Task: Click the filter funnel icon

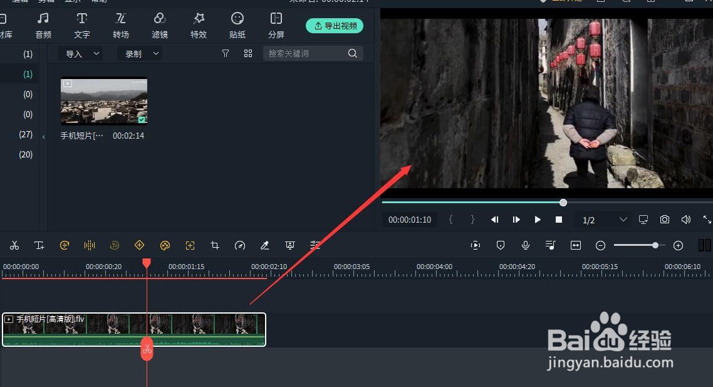Action: (225, 54)
